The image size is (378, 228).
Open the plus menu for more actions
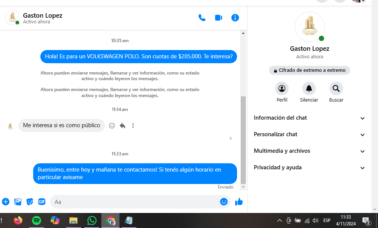click(6, 202)
